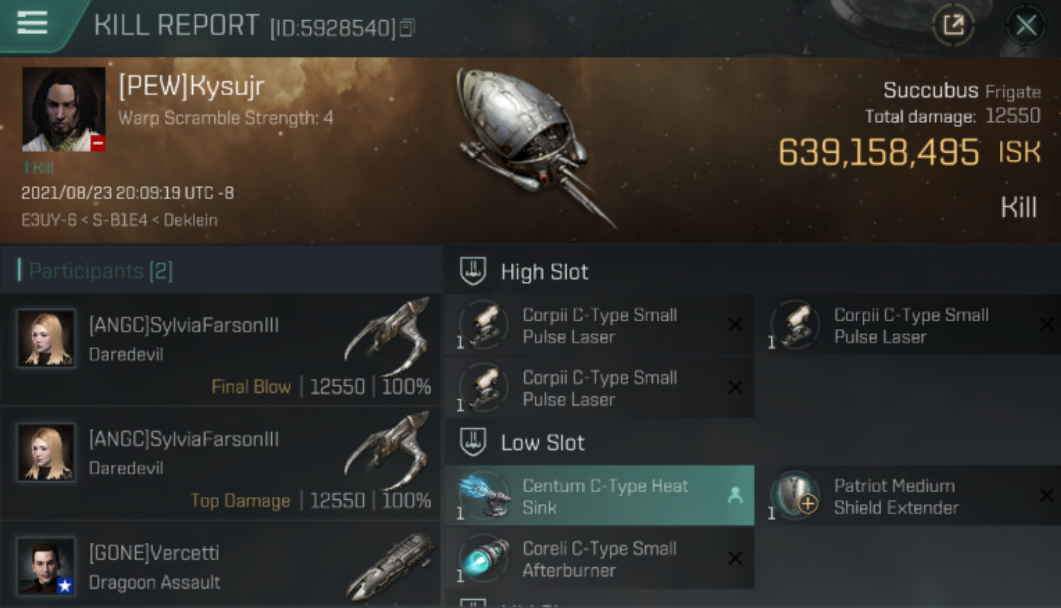Open Vercetti's character portrait

[x=46, y=566]
